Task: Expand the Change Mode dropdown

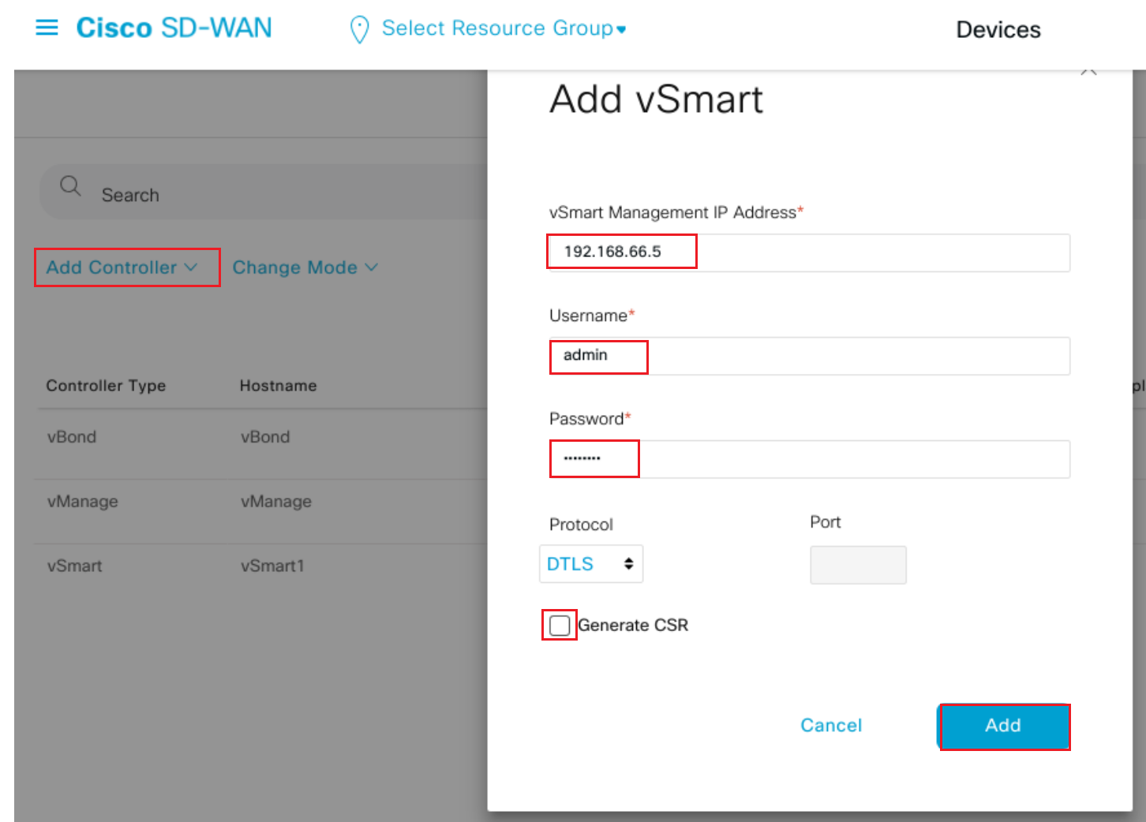Action: pos(305,267)
